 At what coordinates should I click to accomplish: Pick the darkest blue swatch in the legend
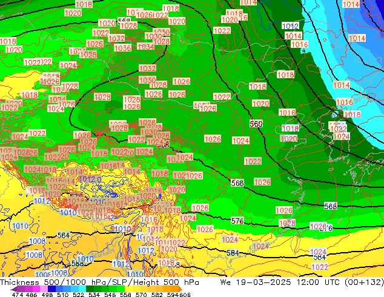(51, 289)
